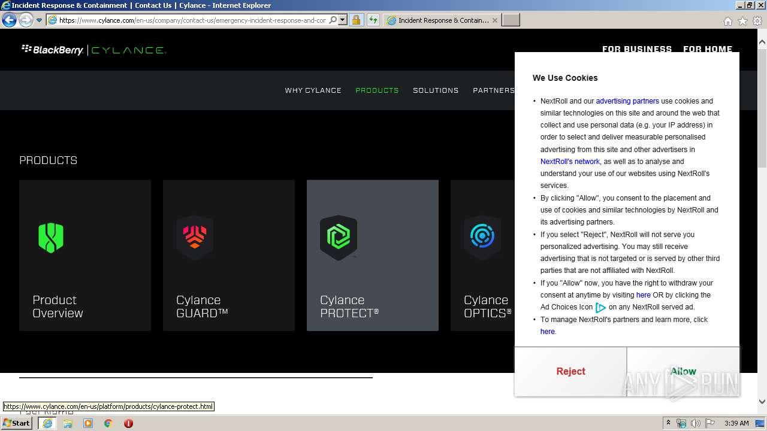Click 'here' link to manage NextRoll's partners
This screenshot has height=431, width=767.
pos(548,332)
